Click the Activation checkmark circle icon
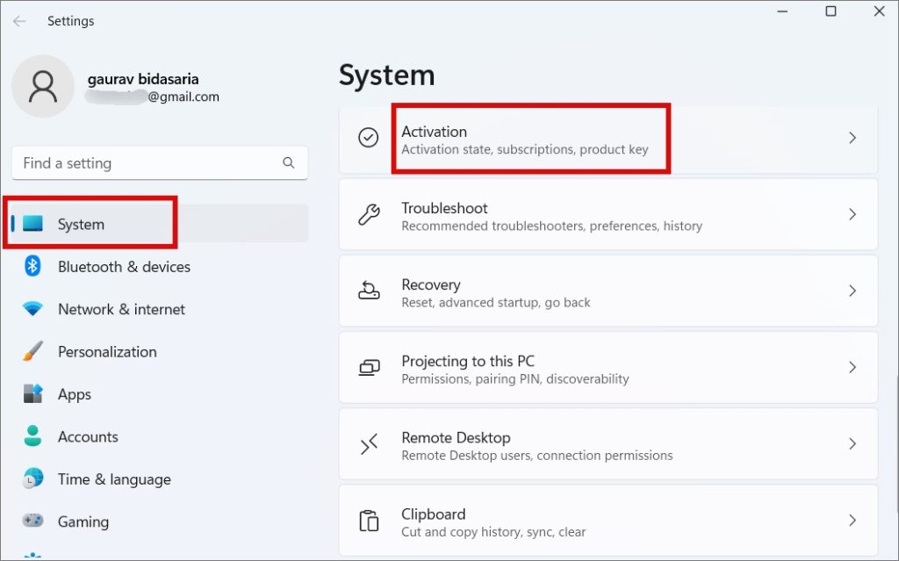Screen dimensions: 899x561 point(368,138)
